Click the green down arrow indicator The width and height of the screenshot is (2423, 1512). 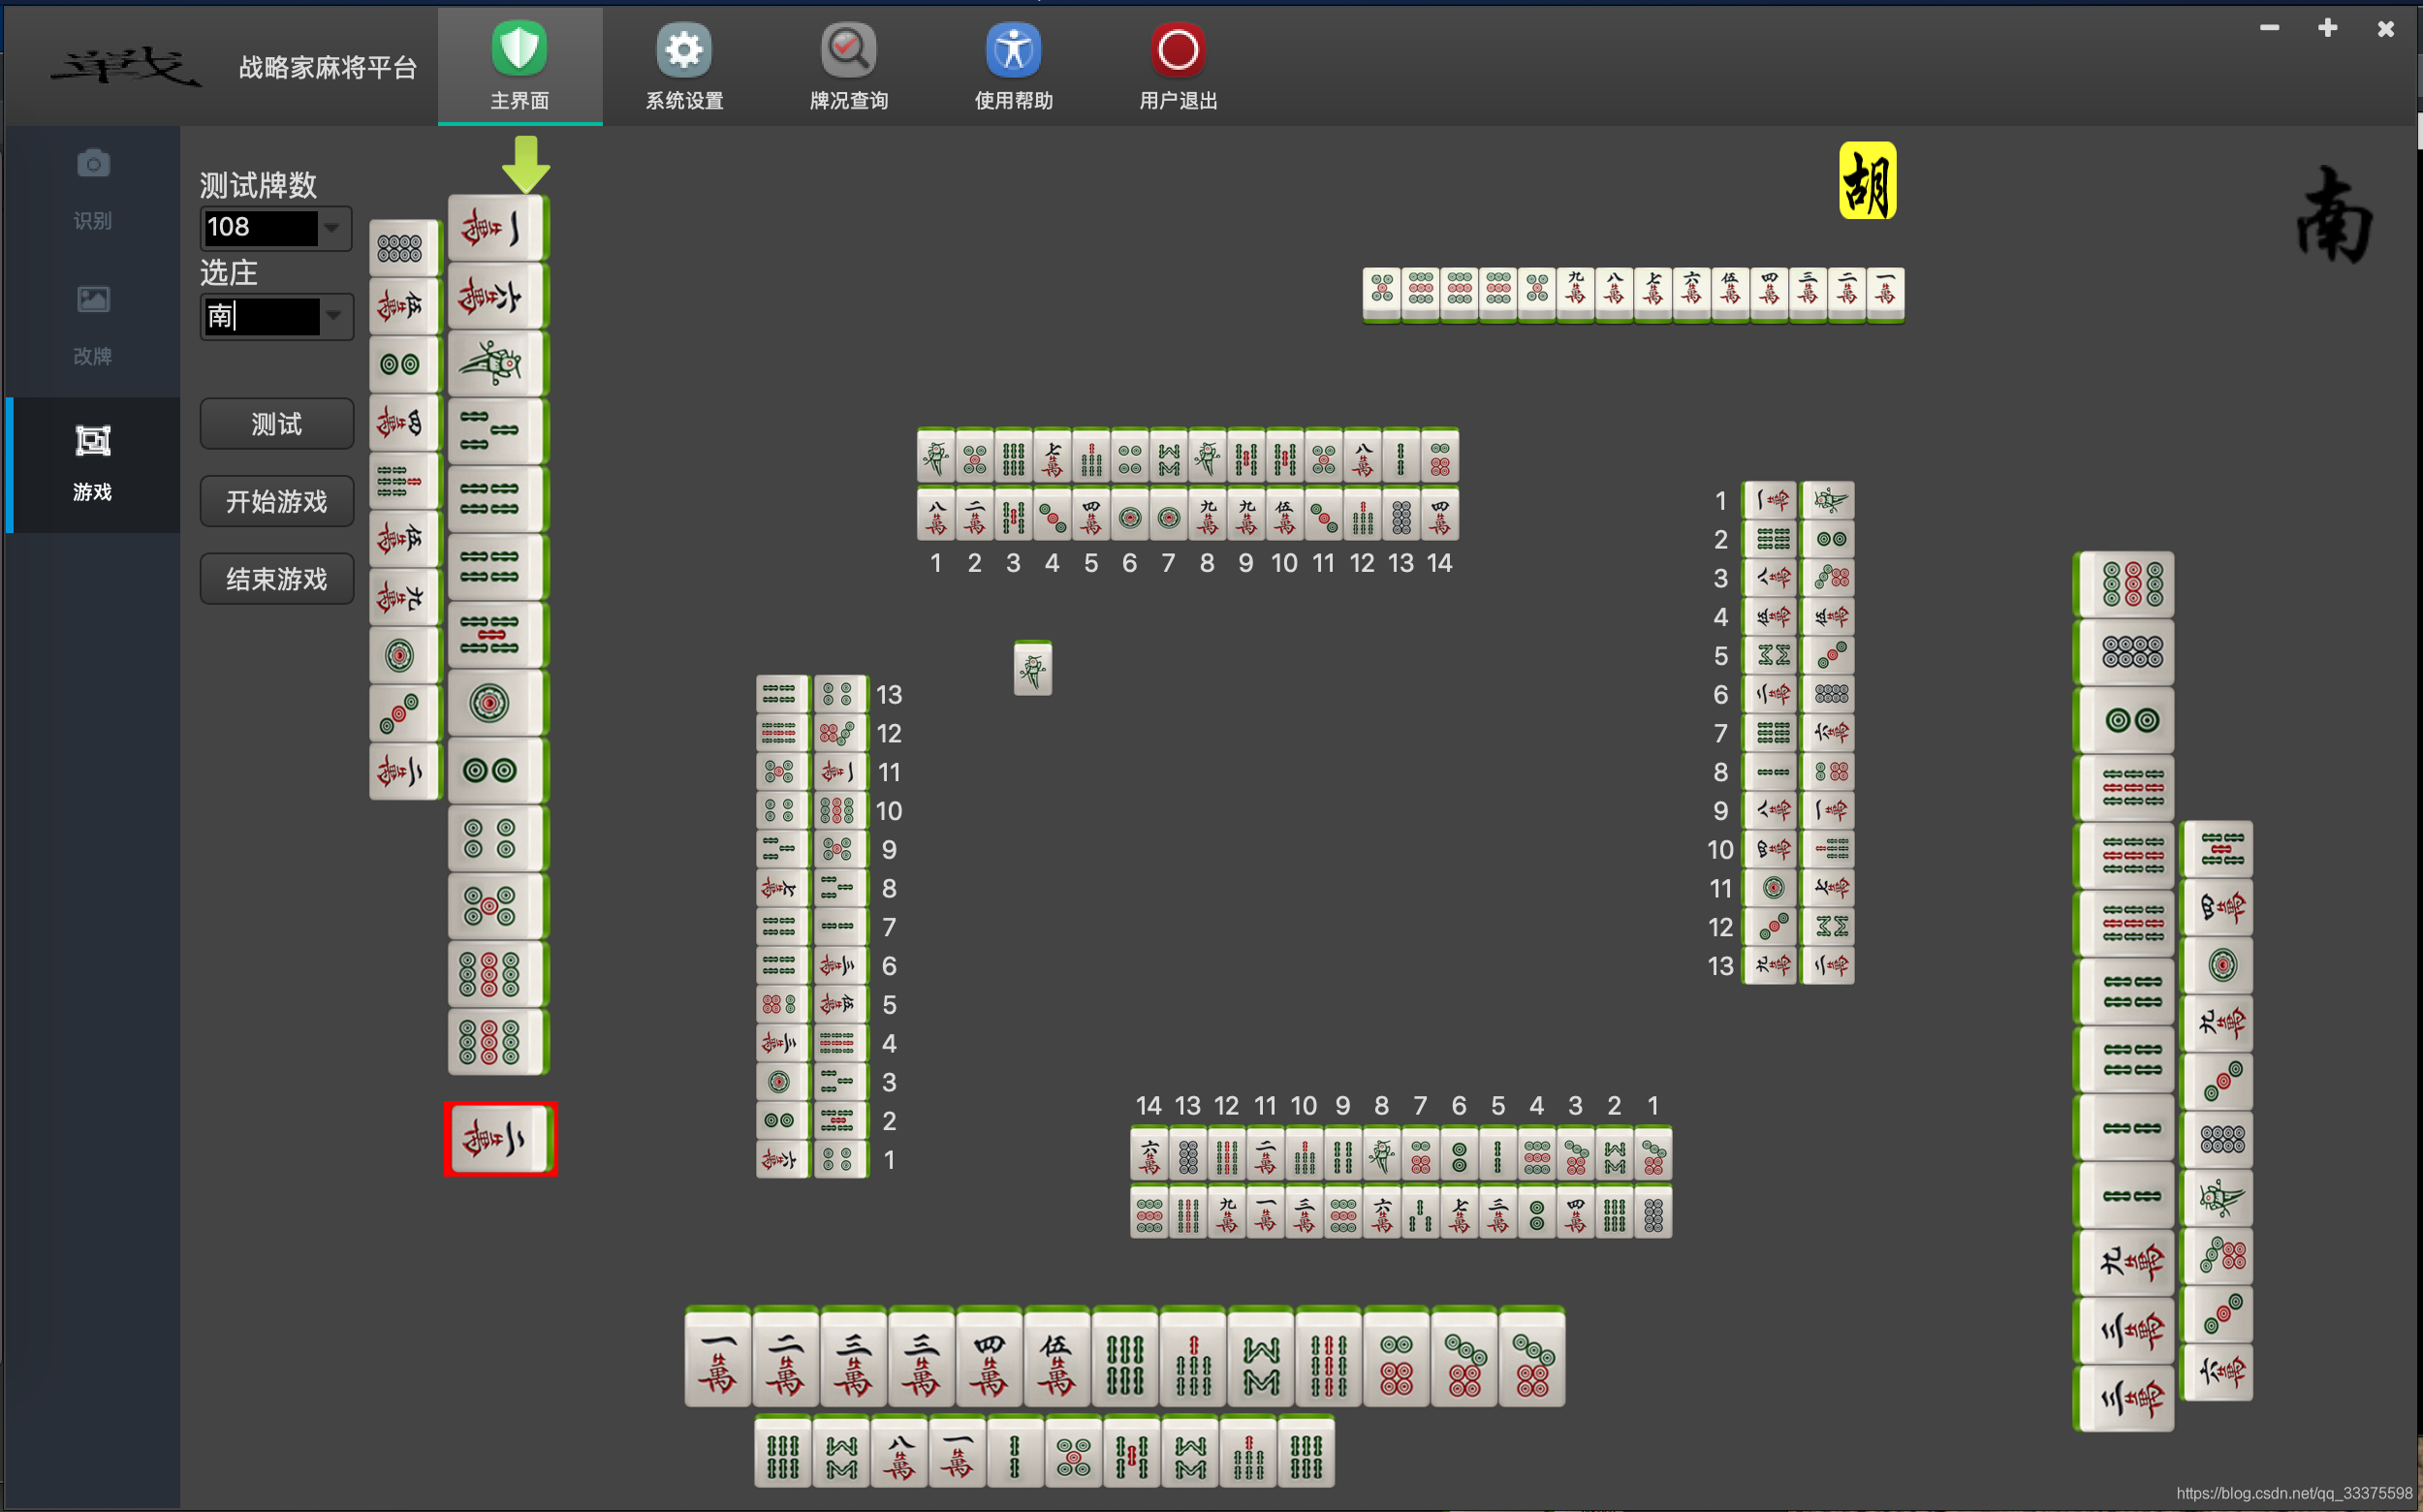click(x=526, y=165)
